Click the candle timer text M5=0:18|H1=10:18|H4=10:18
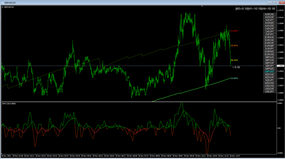Screen dimensions: 285x159 (x=255, y=9)
